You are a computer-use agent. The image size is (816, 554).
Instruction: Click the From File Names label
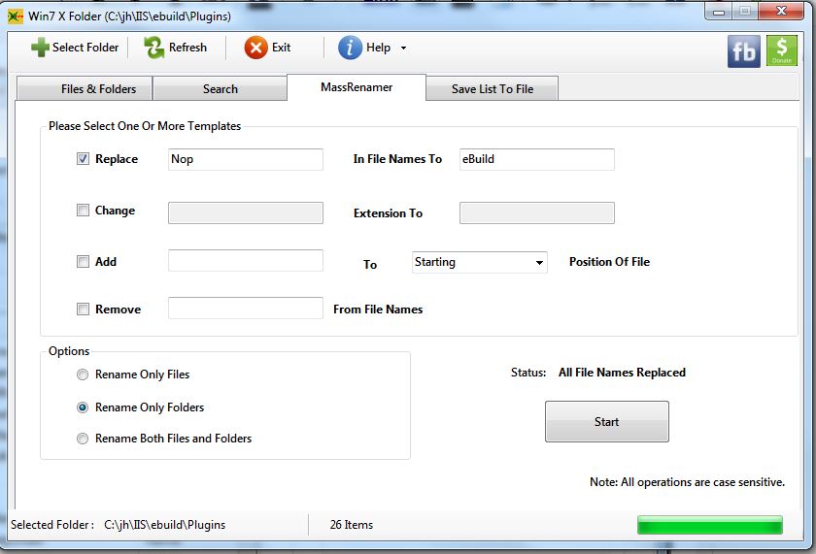tap(378, 310)
